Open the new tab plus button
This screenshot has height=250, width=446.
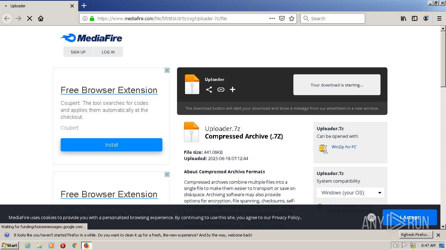[x=84, y=6]
